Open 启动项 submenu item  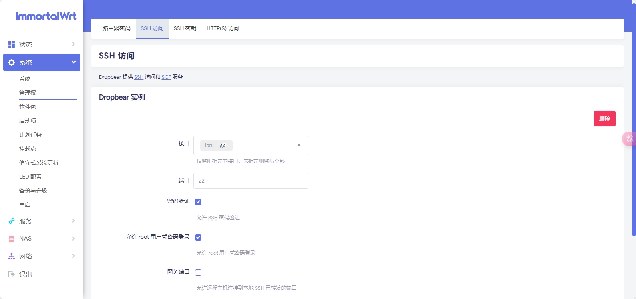click(28, 121)
